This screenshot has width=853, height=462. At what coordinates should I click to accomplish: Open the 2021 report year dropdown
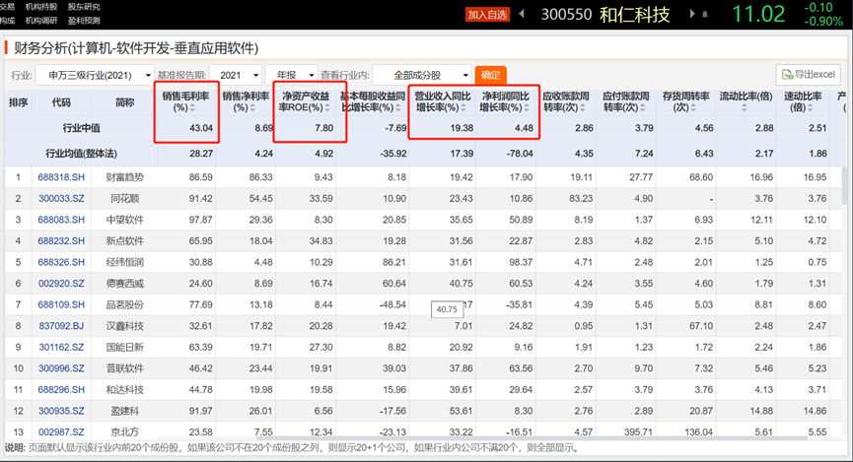(236, 75)
